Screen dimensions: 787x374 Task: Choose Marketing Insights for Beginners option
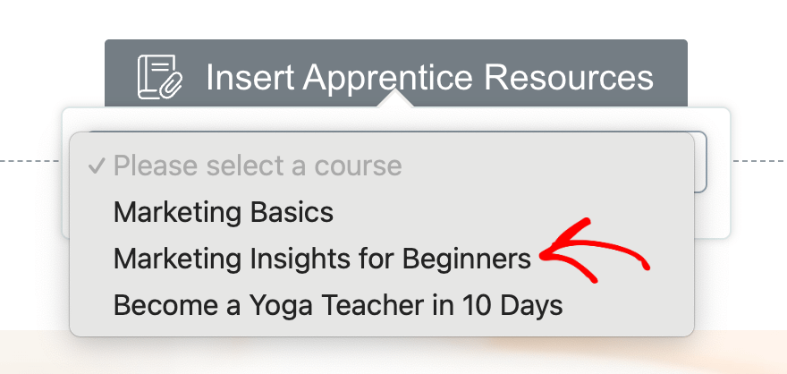322,259
